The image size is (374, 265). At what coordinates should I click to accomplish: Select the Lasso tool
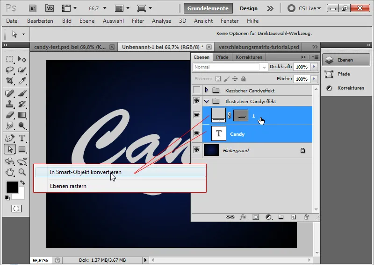pos(10,70)
